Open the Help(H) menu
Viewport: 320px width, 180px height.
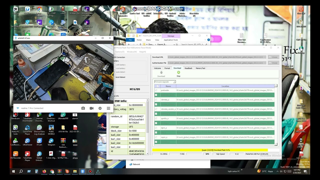pyautogui.click(x=142, y=52)
